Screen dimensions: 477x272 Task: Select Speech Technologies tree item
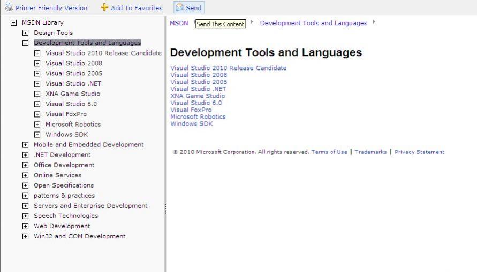tap(66, 216)
